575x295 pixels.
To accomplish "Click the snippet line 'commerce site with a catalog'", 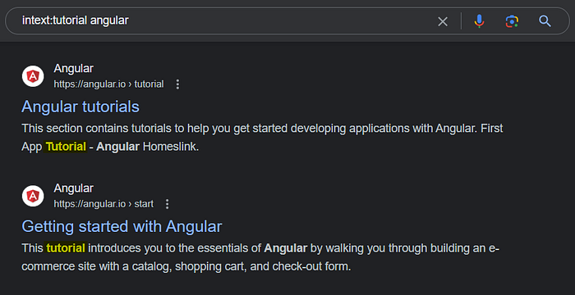I will 186,266.
